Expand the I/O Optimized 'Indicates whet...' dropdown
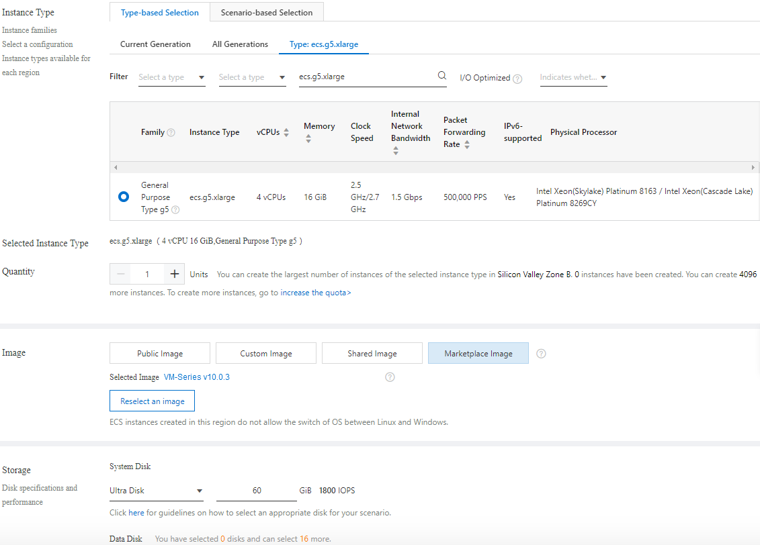Screen dimensions: 760x545 [573, 77]
